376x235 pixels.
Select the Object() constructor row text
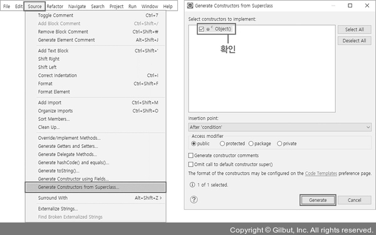(x=223, y=29)
